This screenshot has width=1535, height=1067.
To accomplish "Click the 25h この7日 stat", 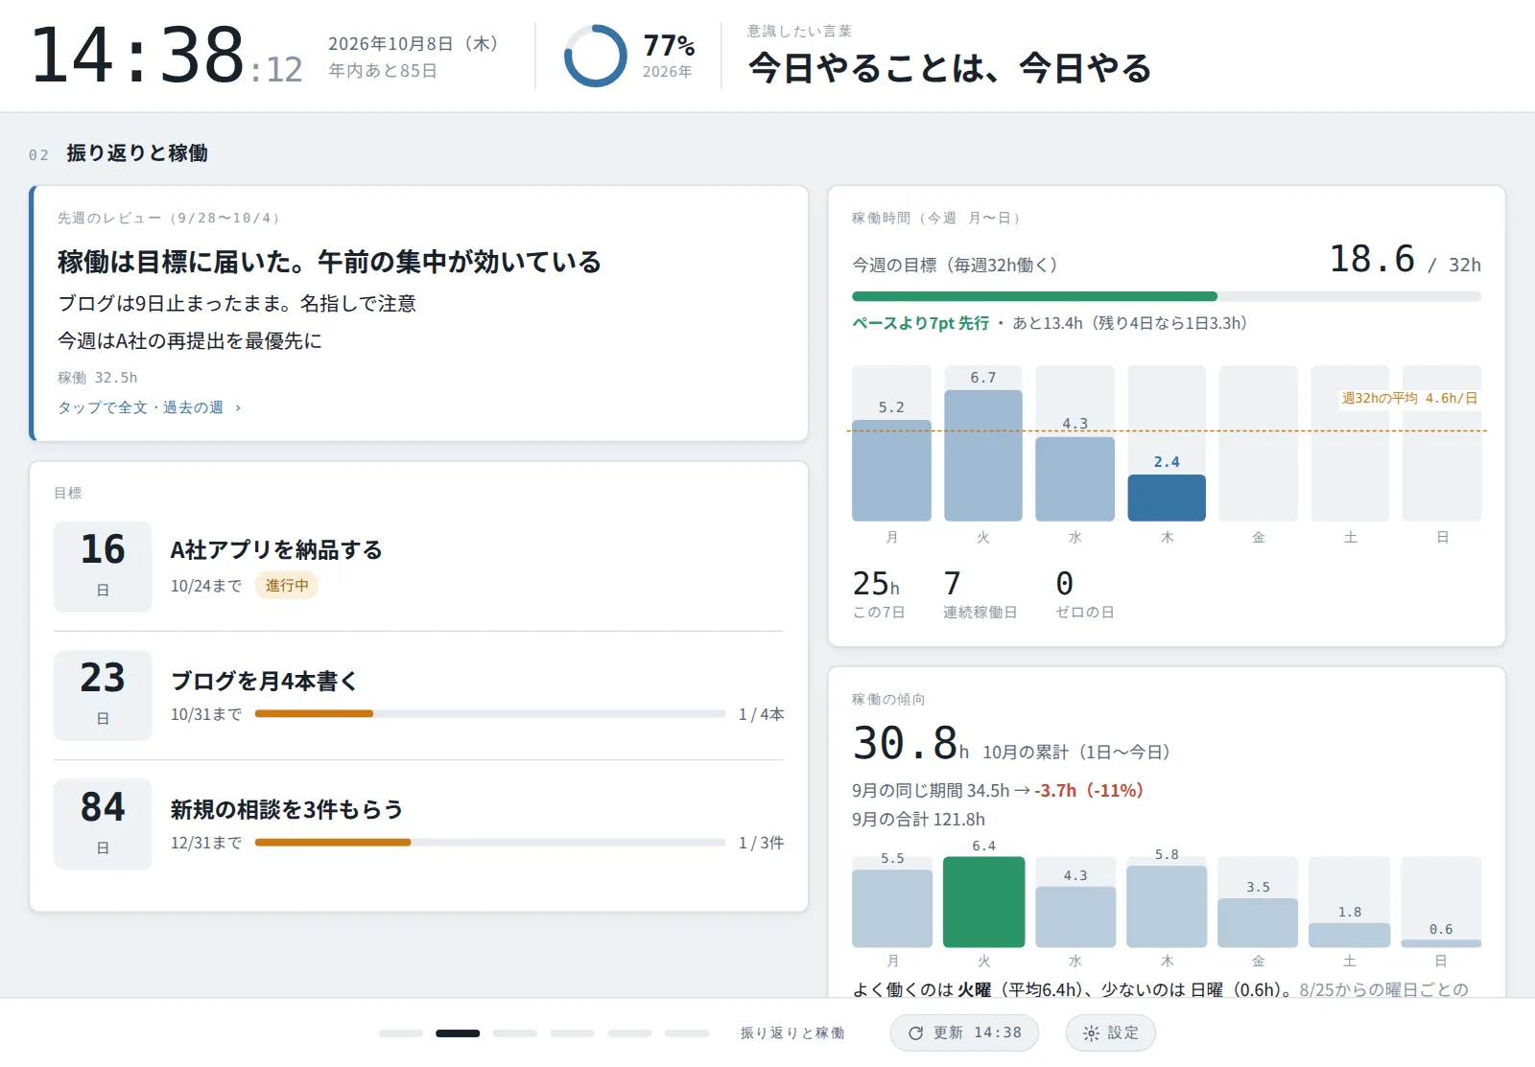I will [878, 594].
